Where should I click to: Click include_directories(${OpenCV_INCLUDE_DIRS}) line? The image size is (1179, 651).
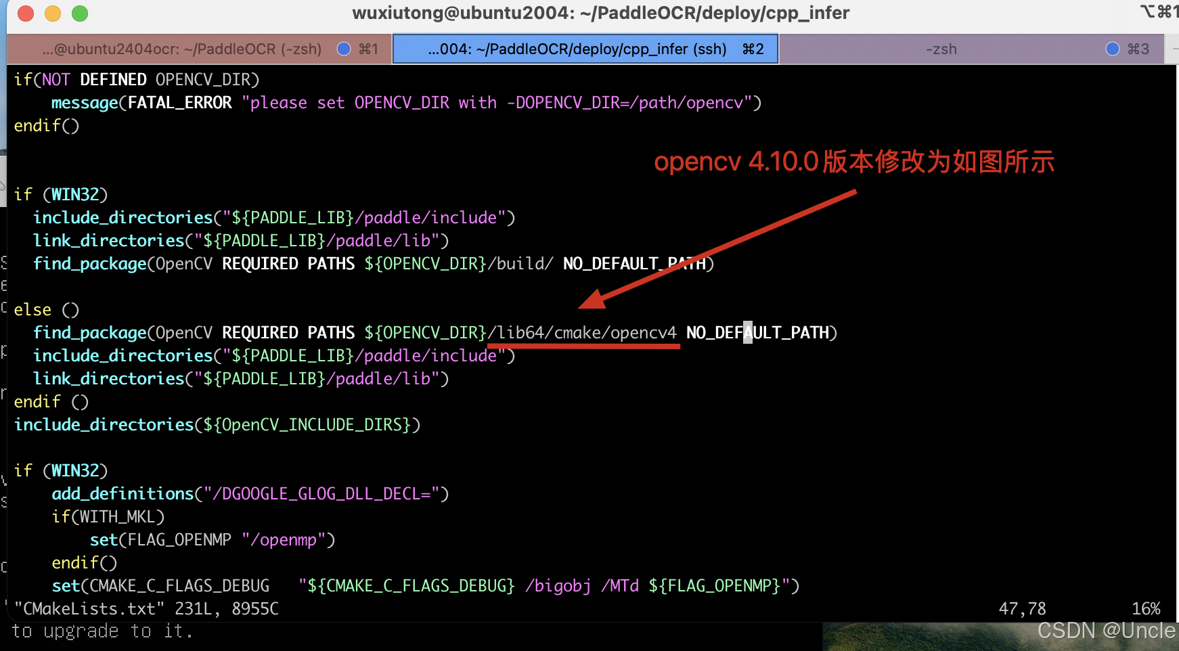pos(217,425)
